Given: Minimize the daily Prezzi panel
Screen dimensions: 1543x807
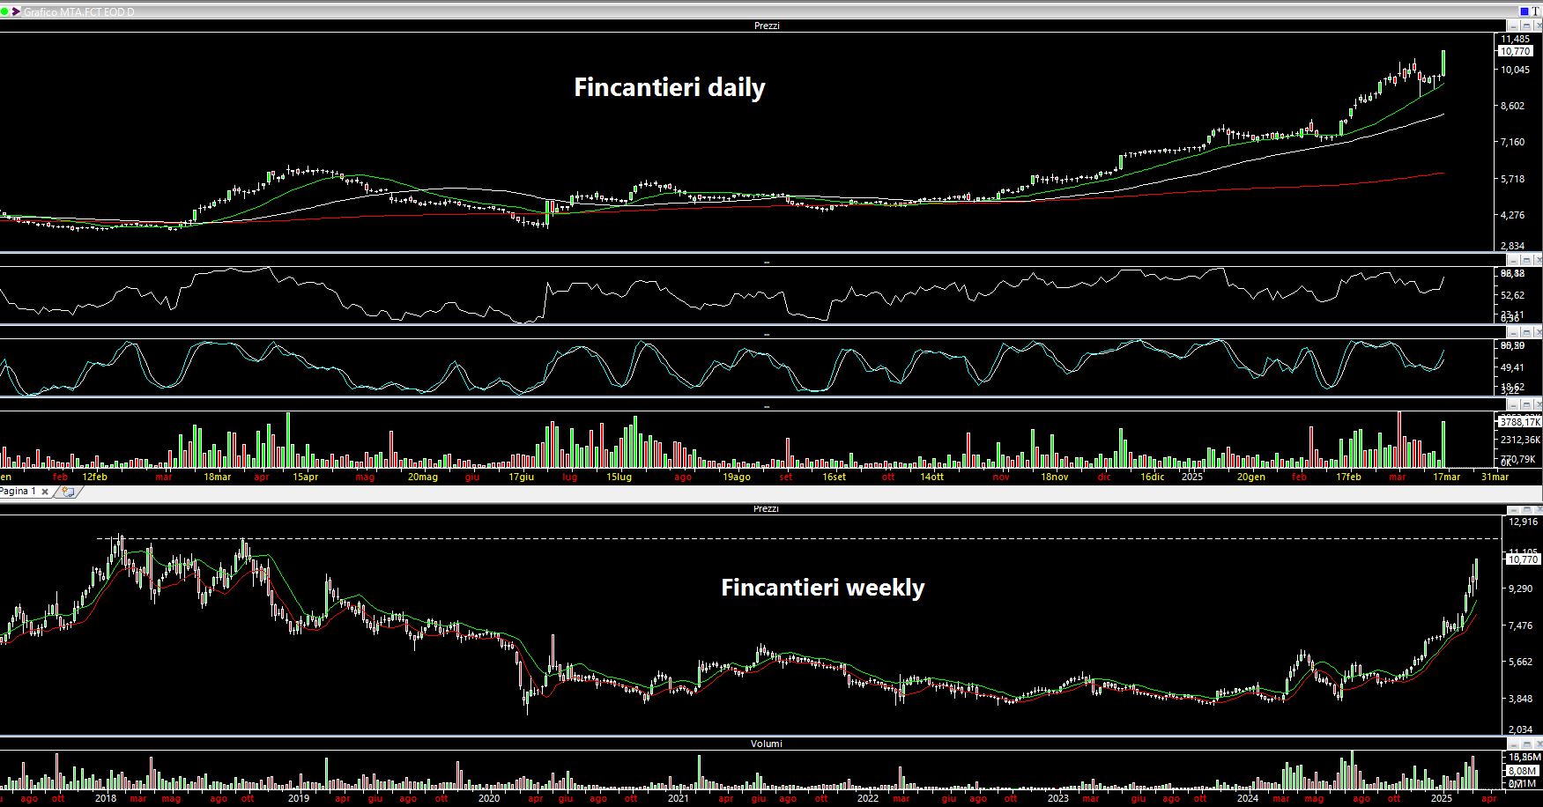Looking at the screenshot, I should pyautogui.click(x=1513, y=26).
